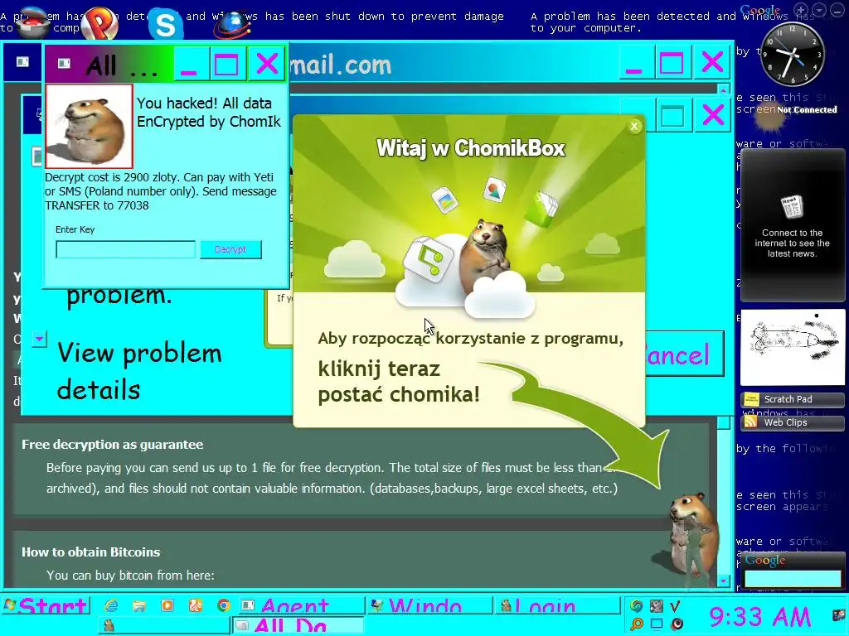Click the speaker volume tray icon

tap(676, 624)
